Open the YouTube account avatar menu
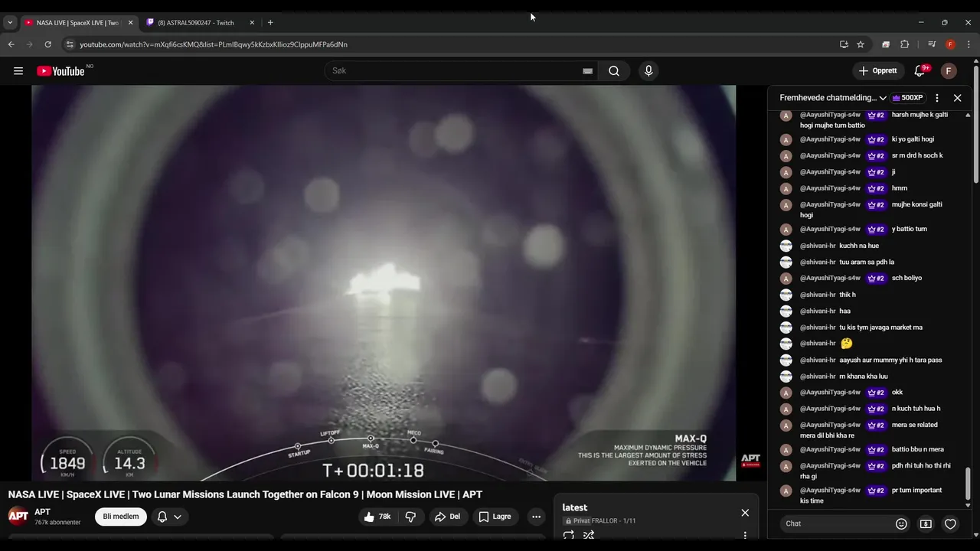 949,71
